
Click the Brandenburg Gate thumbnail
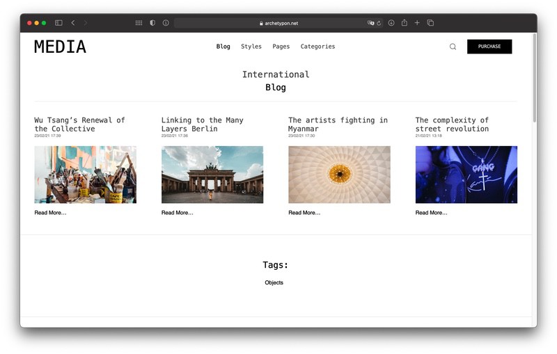point(212,175)
